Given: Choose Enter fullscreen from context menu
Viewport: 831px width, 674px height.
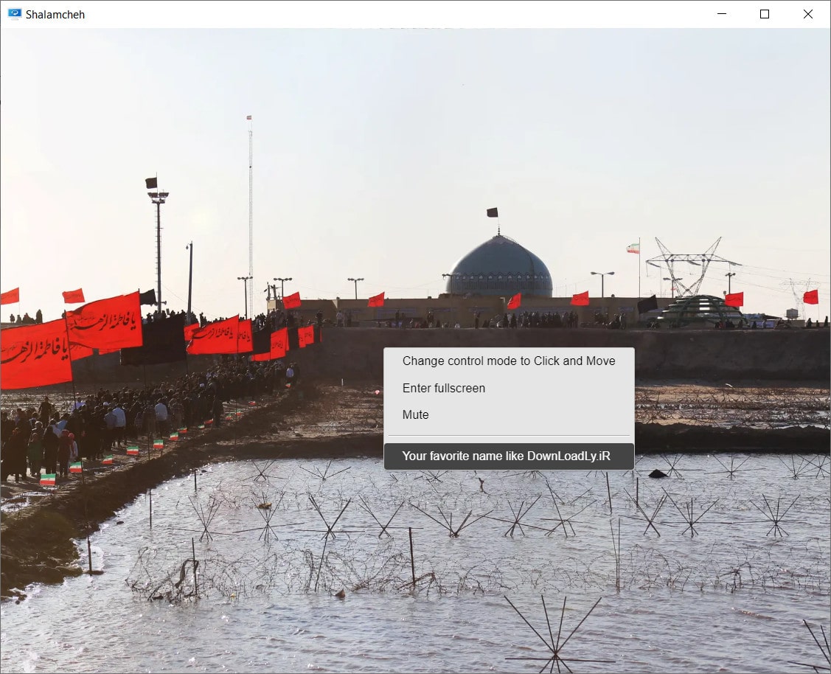Looking at the screenshot, I should point(509,388).
